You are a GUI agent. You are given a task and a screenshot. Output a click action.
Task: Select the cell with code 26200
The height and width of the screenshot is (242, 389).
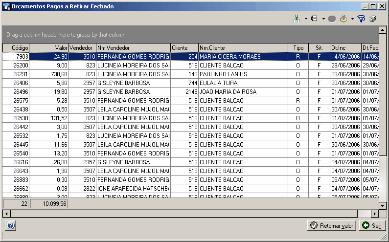(x=16, y=66)
